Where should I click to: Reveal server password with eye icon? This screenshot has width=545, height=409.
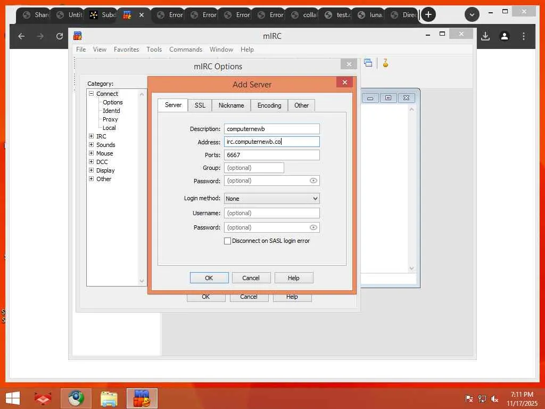pos(313,181)
